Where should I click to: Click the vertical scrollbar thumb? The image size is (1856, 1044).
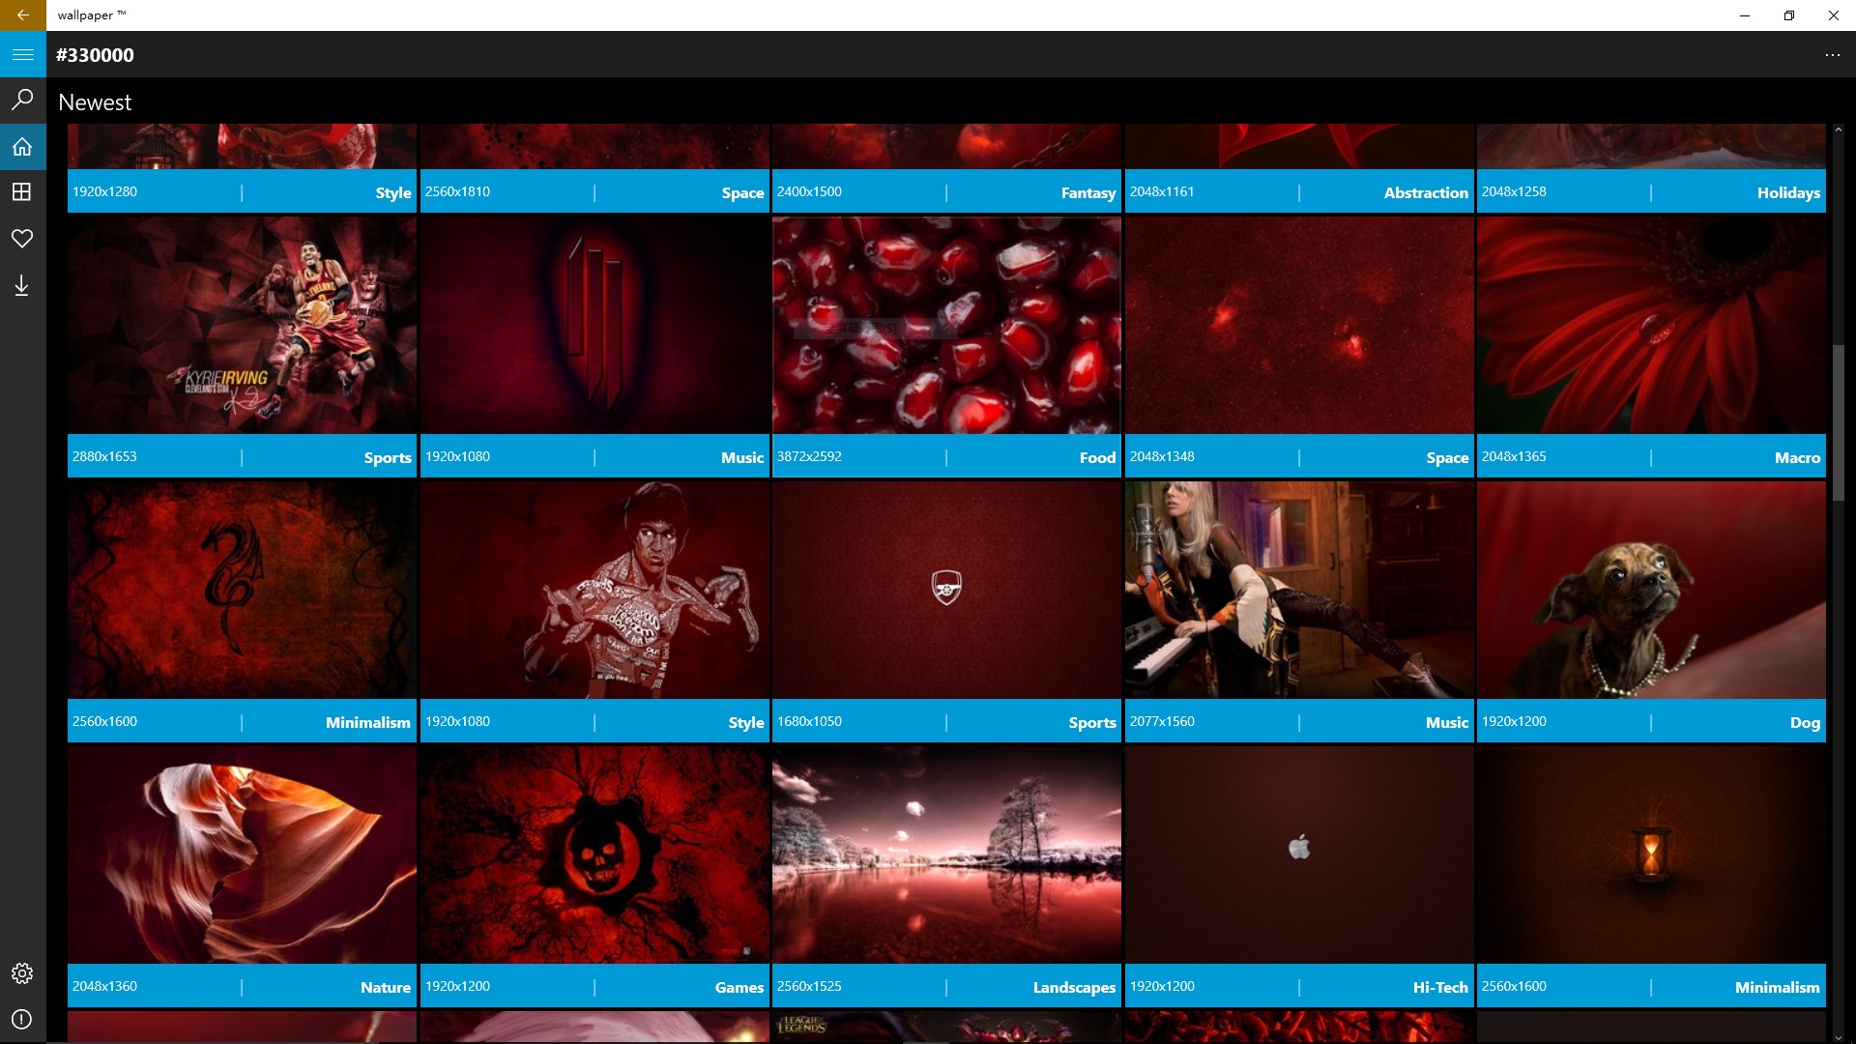1838,422
